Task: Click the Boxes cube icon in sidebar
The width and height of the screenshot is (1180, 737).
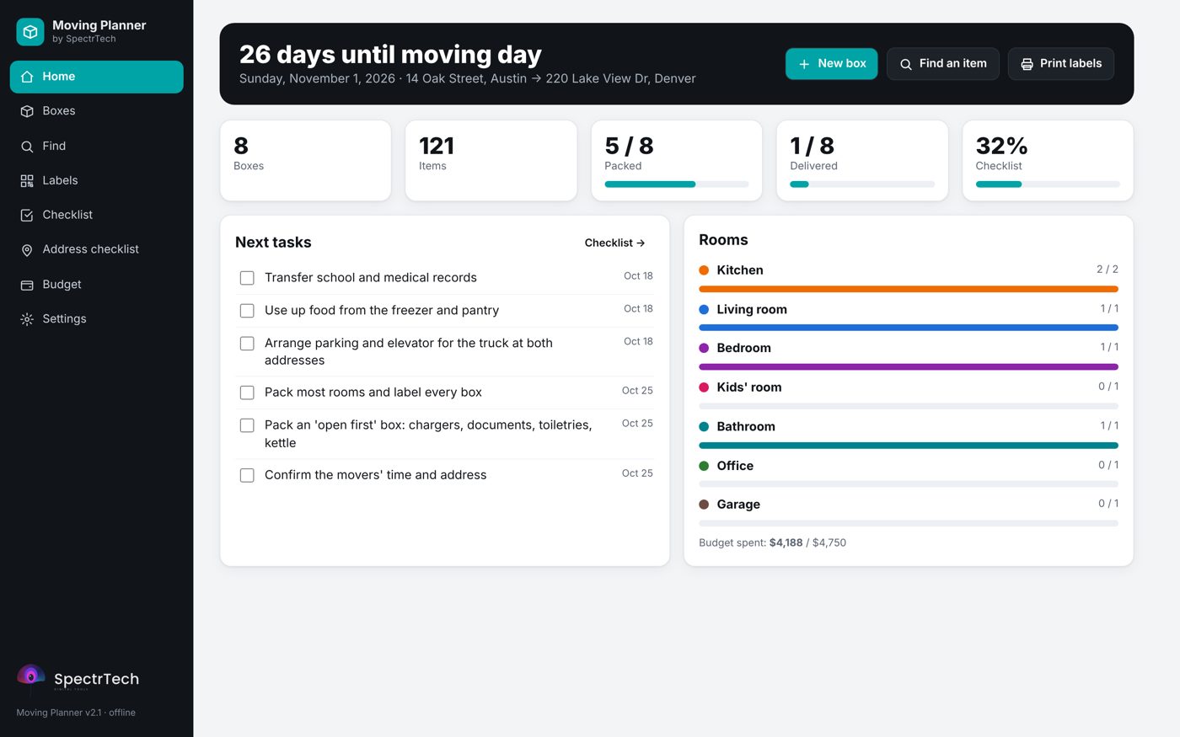Action: (27, 111)
